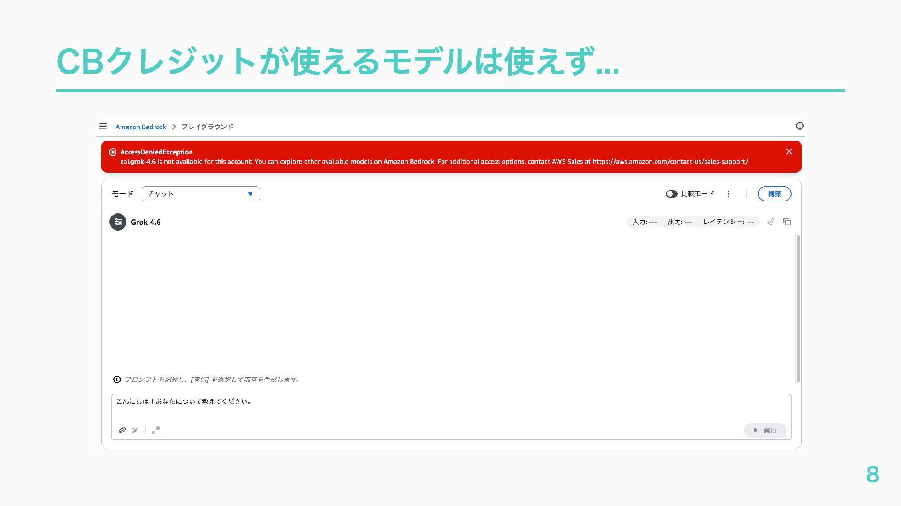Open the three-dot more options menu
This screenshot has height=506, width=901.
pyautogui.click(x=728, y=194)
